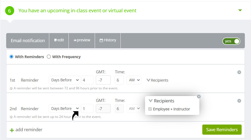Select the With Frequency radio option
The width and height of the screenshot is (251, 140).
tap(49, 57)
